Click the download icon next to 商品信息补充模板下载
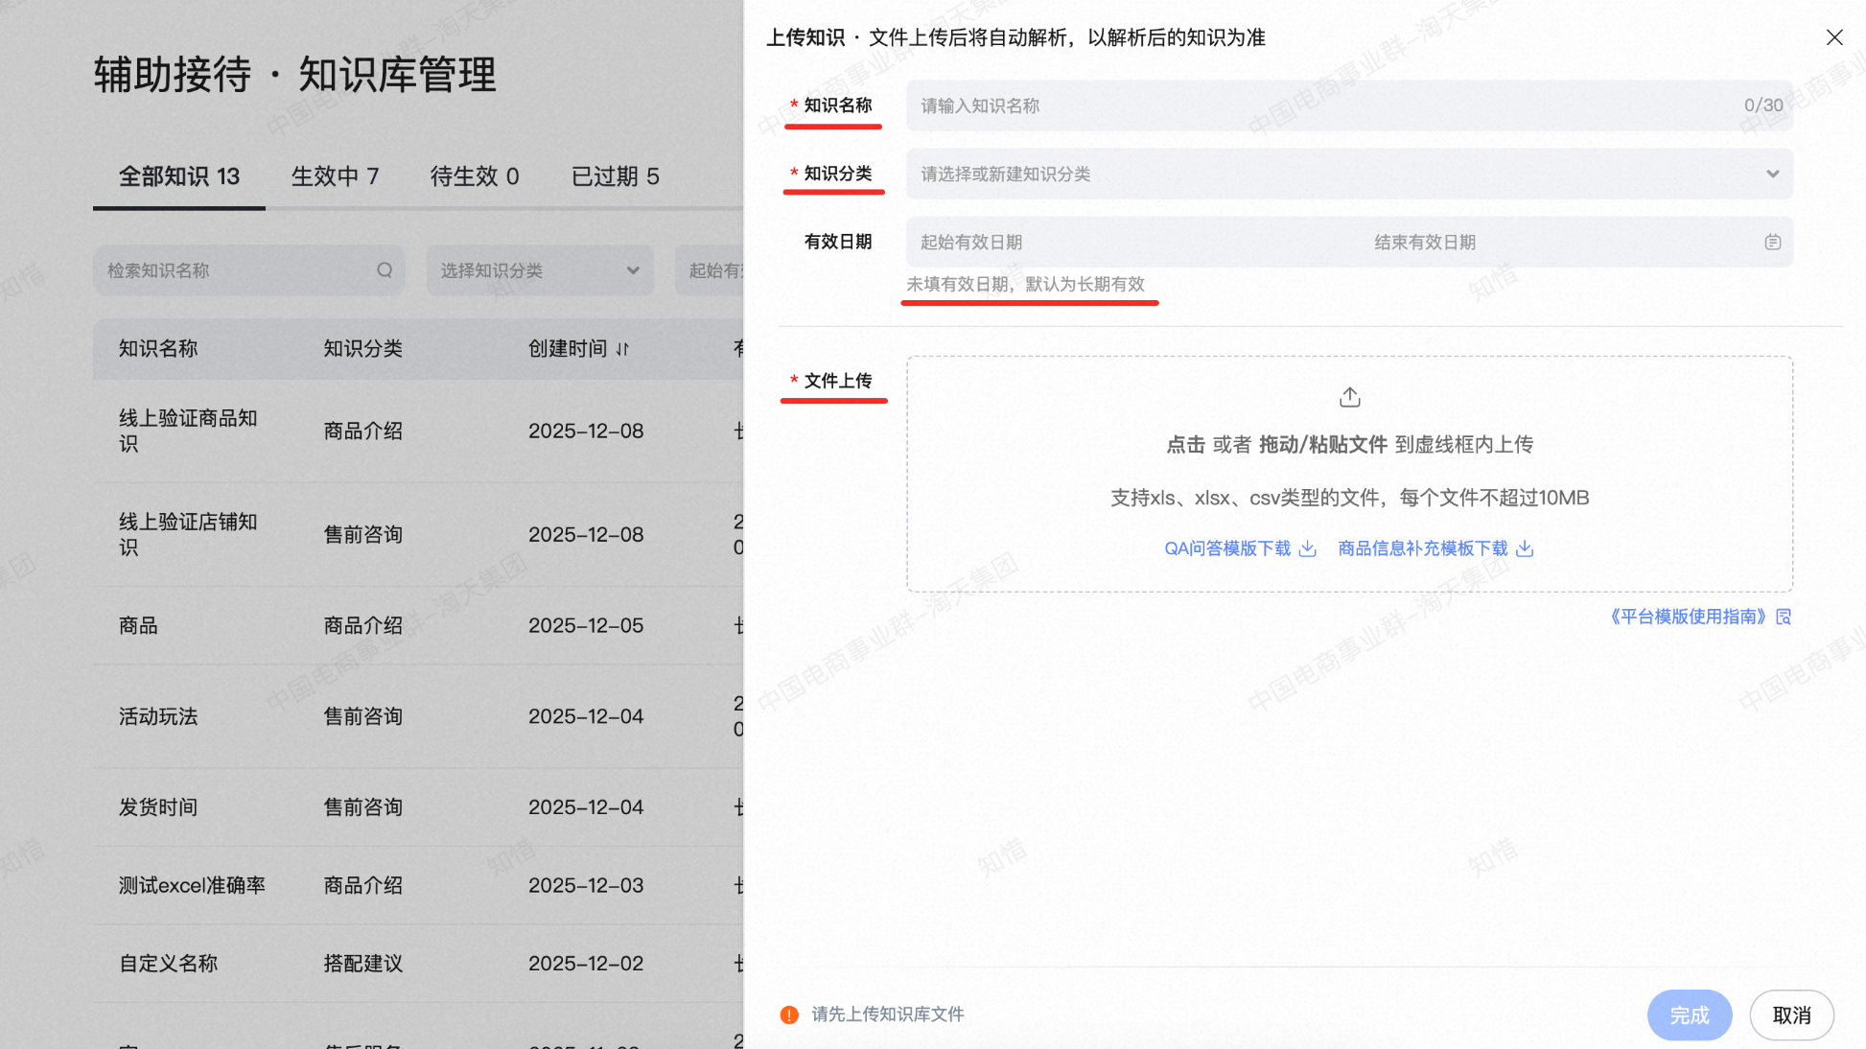The image size is (1866, 1049). click(1525, 548)
